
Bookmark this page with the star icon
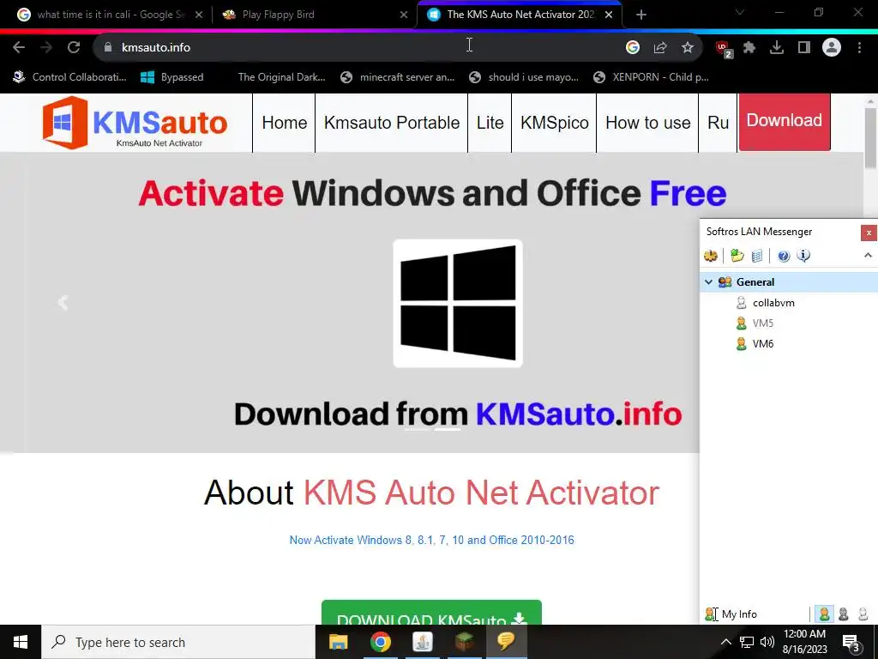(688, 48)
